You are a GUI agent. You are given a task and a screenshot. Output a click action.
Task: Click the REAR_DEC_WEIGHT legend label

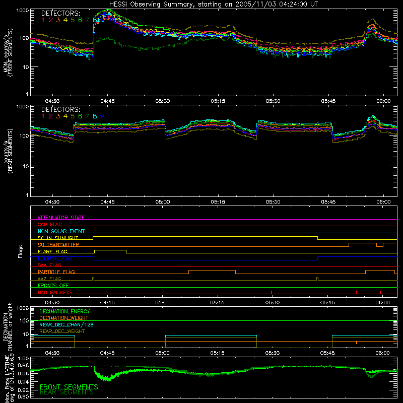pos(62,331)
